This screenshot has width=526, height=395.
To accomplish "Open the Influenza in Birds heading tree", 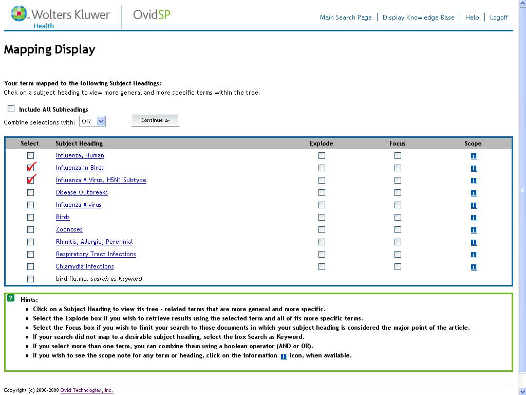I will pyautogui.click(x=80, y=168).
